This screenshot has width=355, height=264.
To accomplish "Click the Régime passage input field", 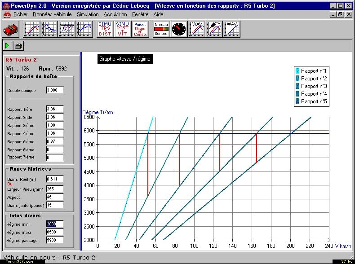I will coord(55,240).
